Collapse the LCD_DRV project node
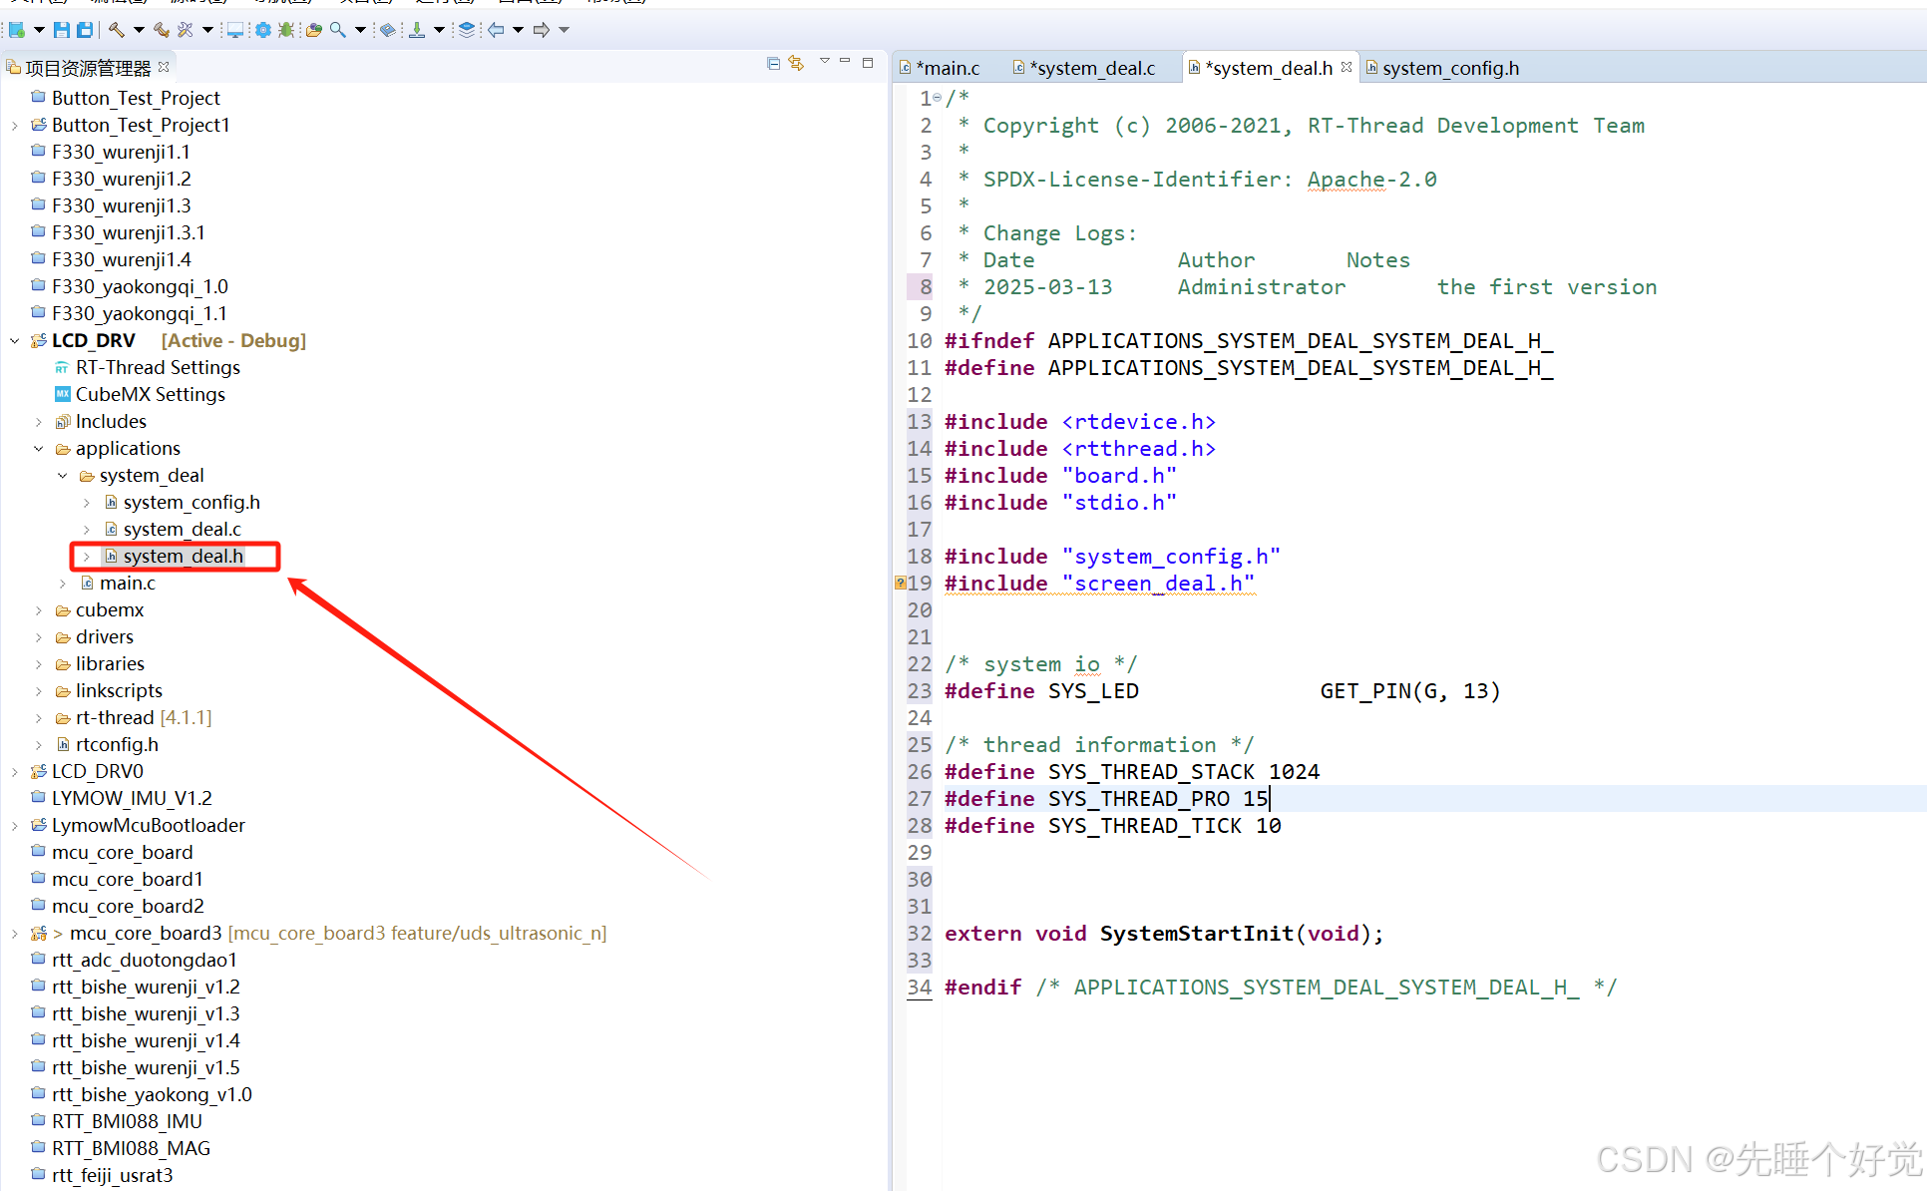The image size is (1927, 1191). (15, 341)
